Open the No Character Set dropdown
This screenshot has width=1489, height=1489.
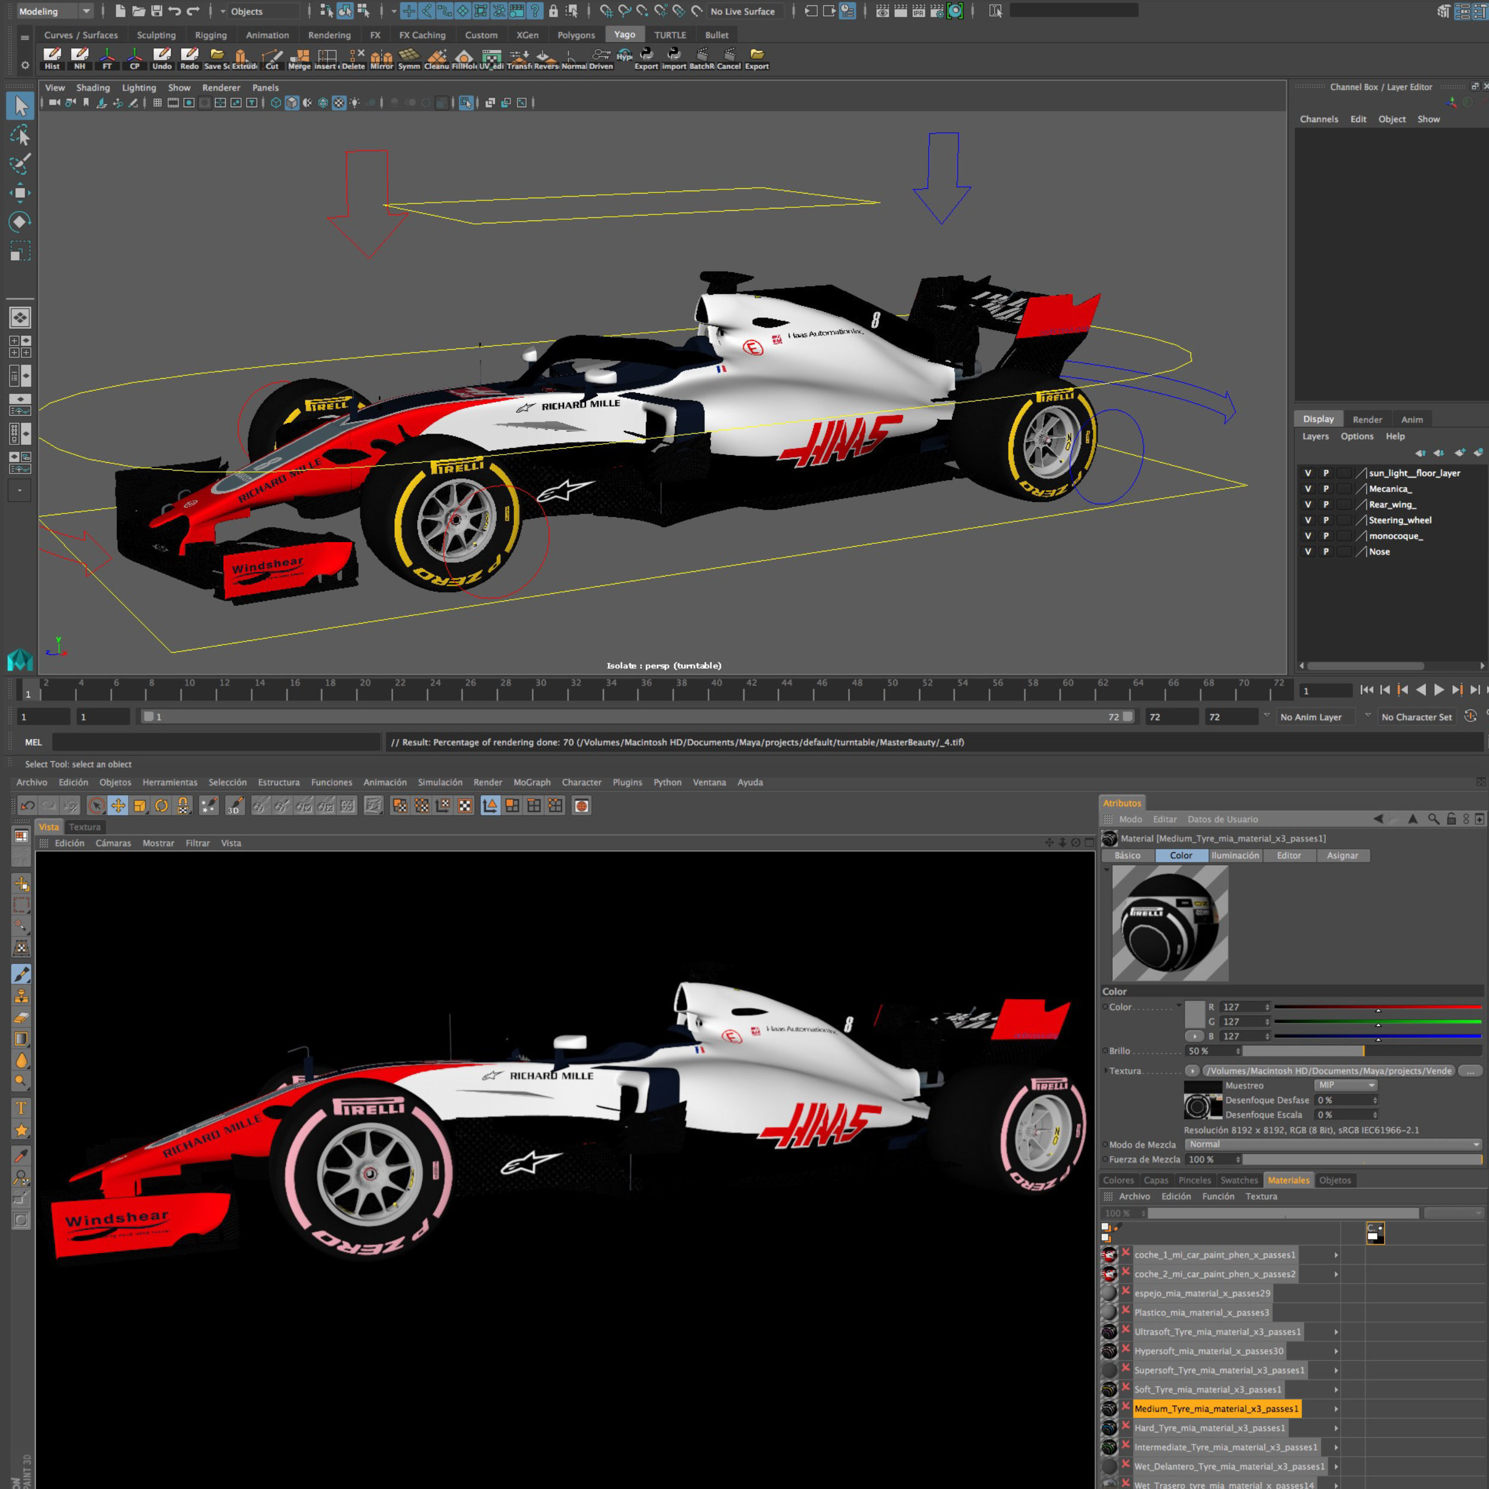[x=1416, y=717]
